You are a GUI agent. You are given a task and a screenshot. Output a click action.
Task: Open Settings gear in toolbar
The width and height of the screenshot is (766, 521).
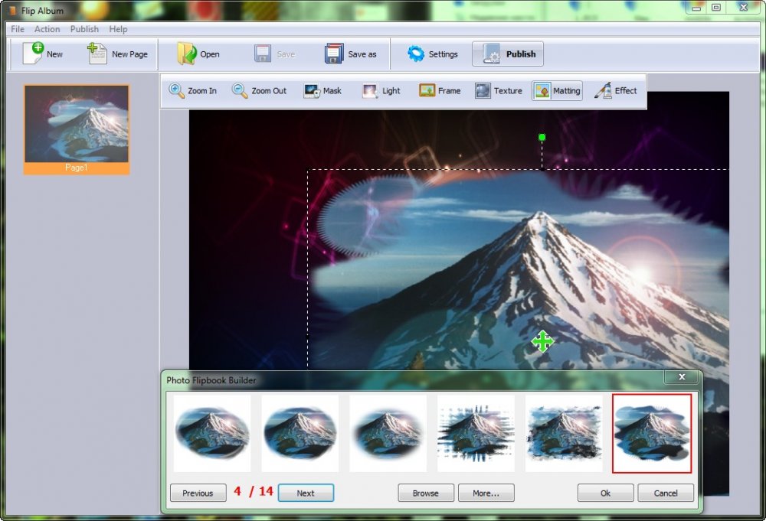click(416, 54)
